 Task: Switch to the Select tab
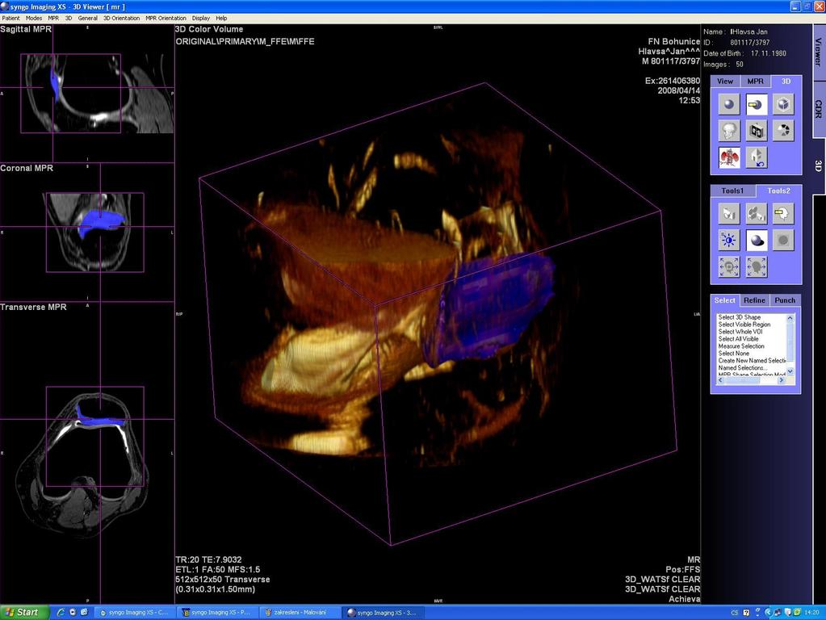[725, 300]
